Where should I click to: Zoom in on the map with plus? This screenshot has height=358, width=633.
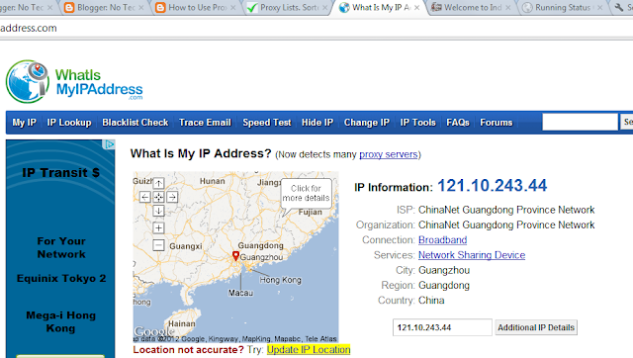[158, 228]
